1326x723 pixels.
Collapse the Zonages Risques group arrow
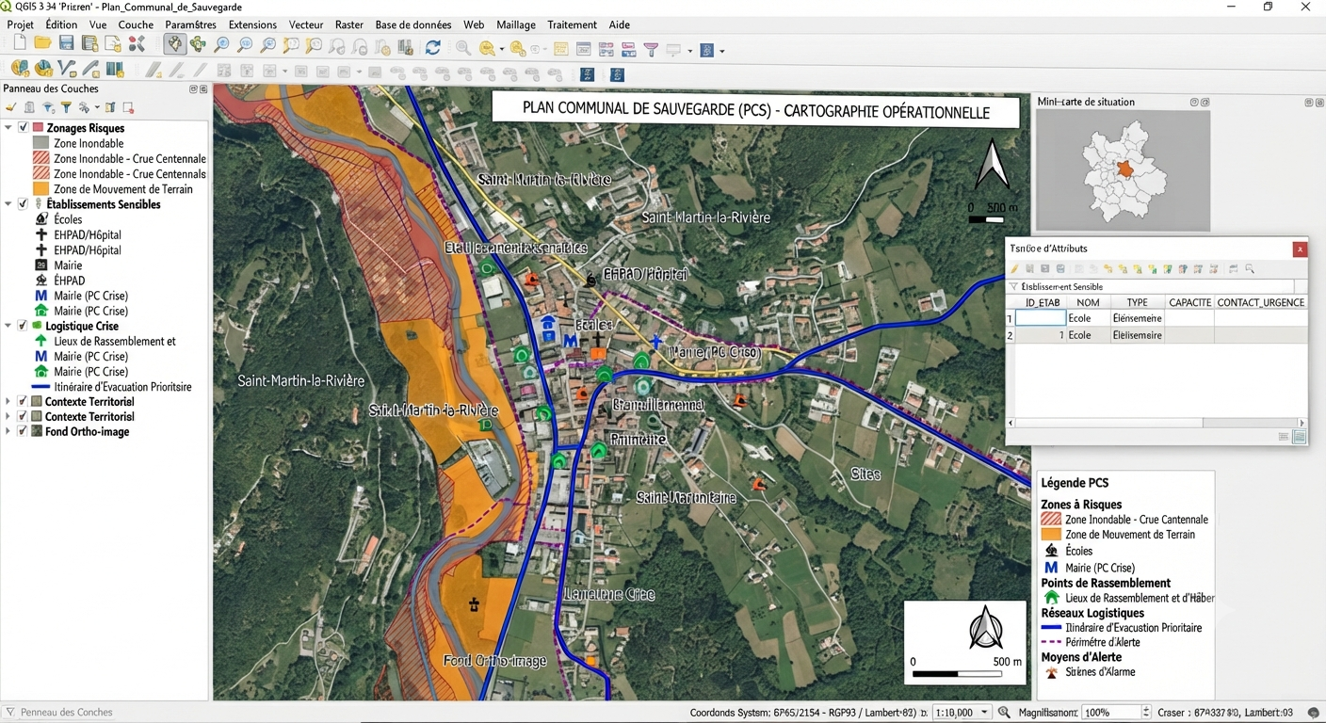[8, 128]
